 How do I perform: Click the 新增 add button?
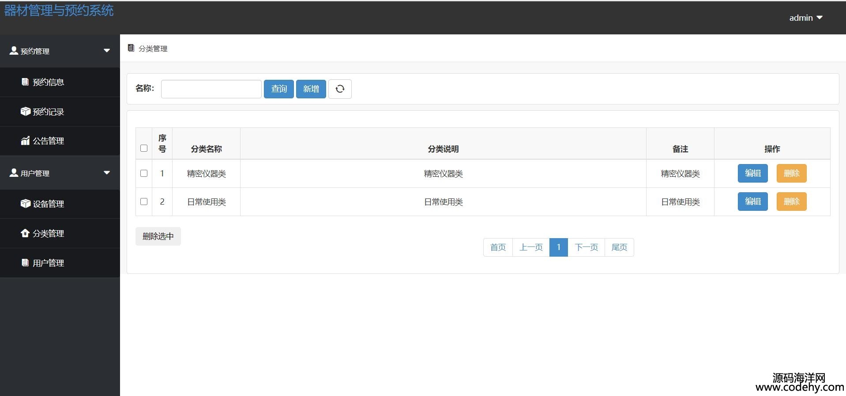(x=311, y=89)
